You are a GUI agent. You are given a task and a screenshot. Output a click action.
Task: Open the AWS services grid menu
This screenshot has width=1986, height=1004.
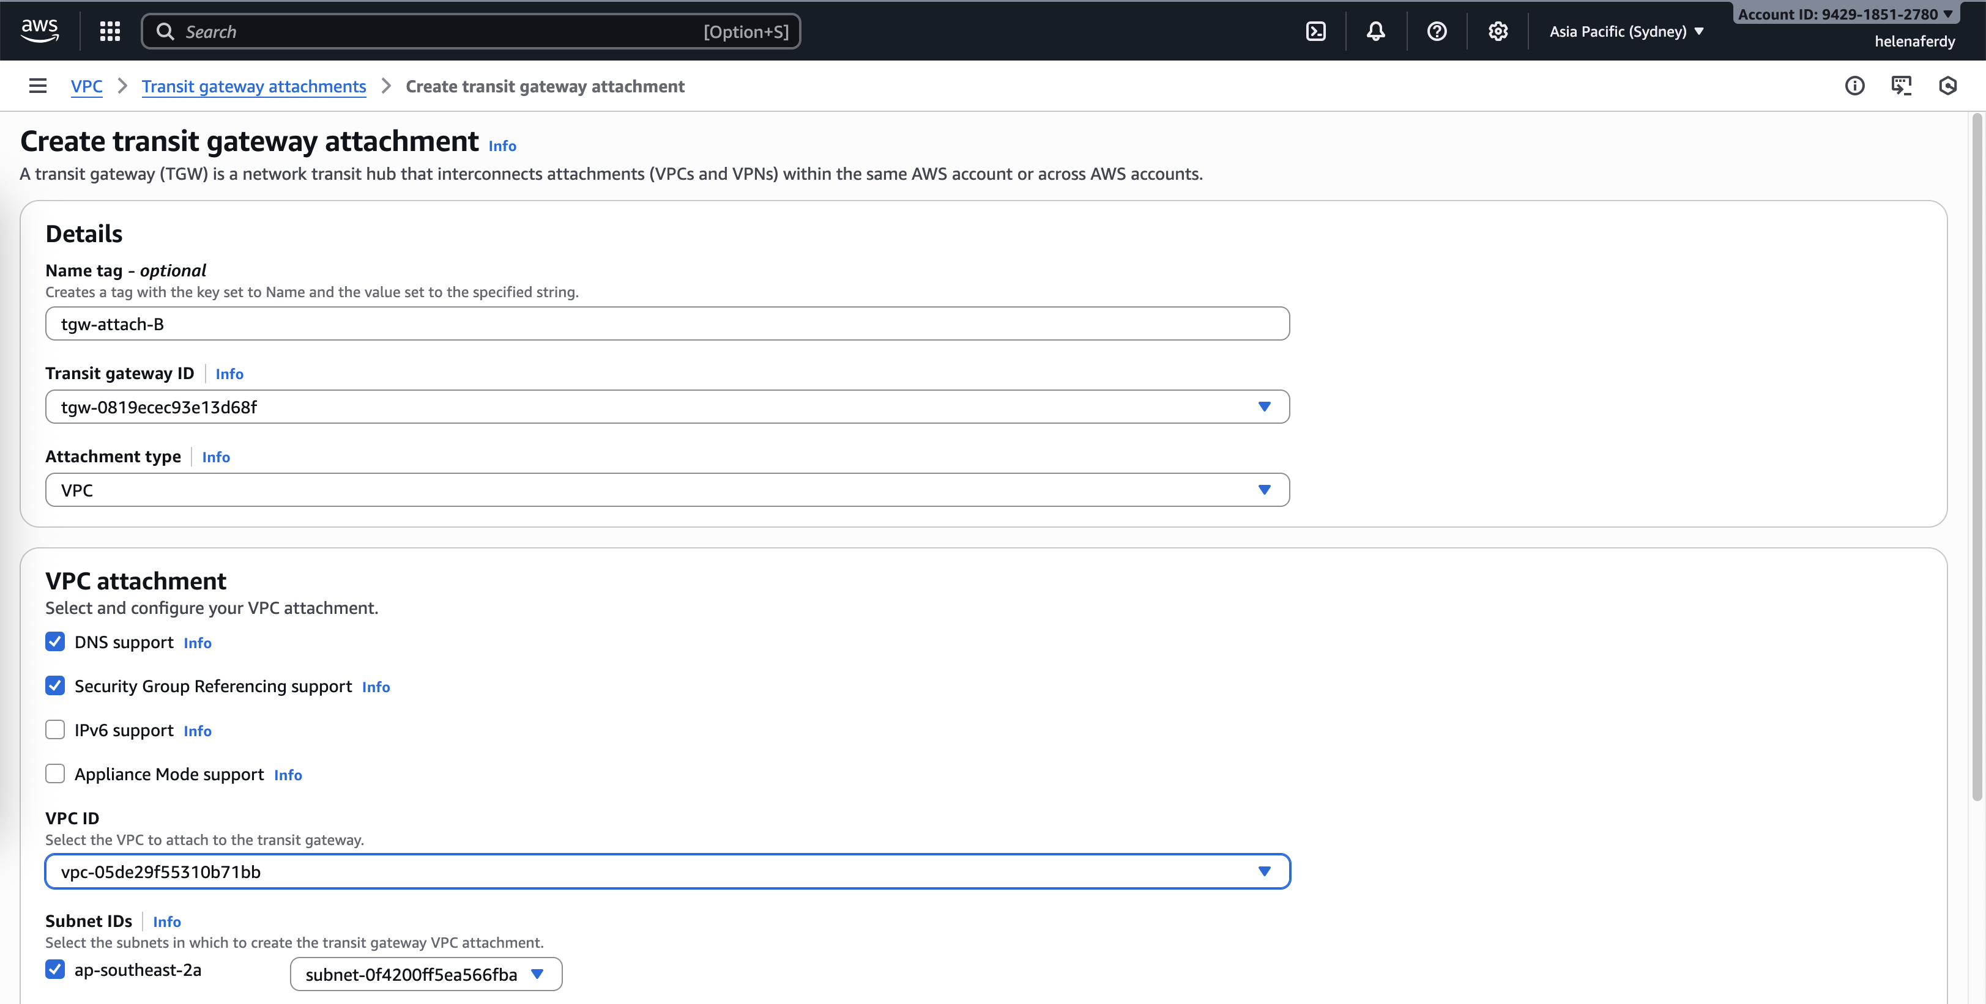(110, 32)
